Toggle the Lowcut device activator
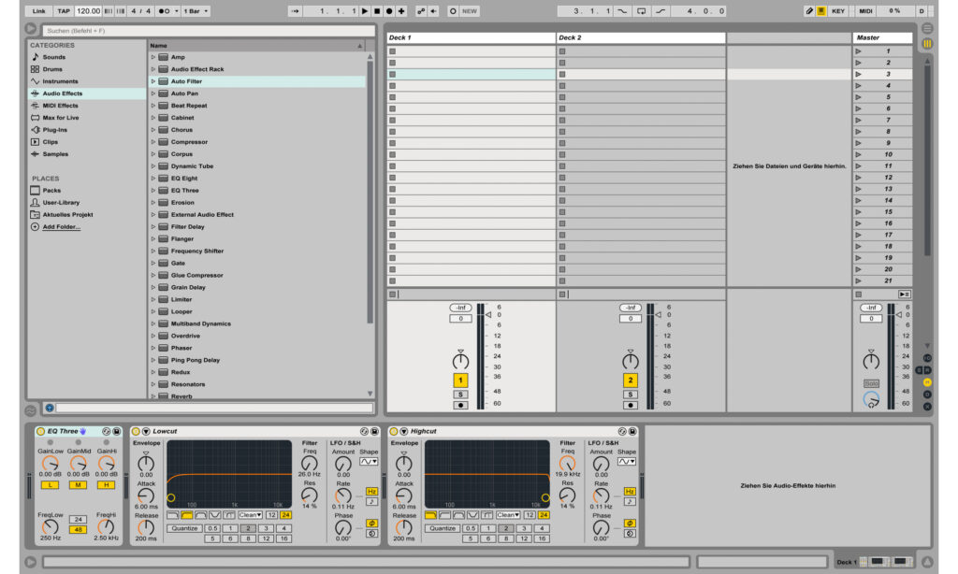 [136, 431]
